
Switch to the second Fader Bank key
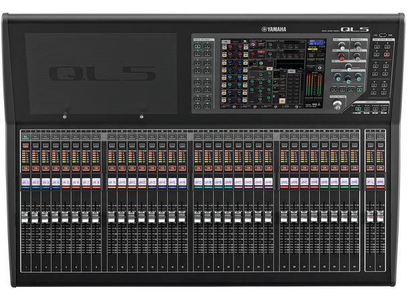[367, 109]
